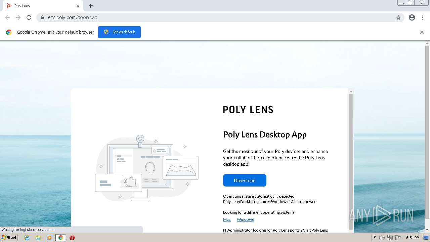Click the network tray icon
Screen dimensions: 430x242
click(x=390, y=238)
